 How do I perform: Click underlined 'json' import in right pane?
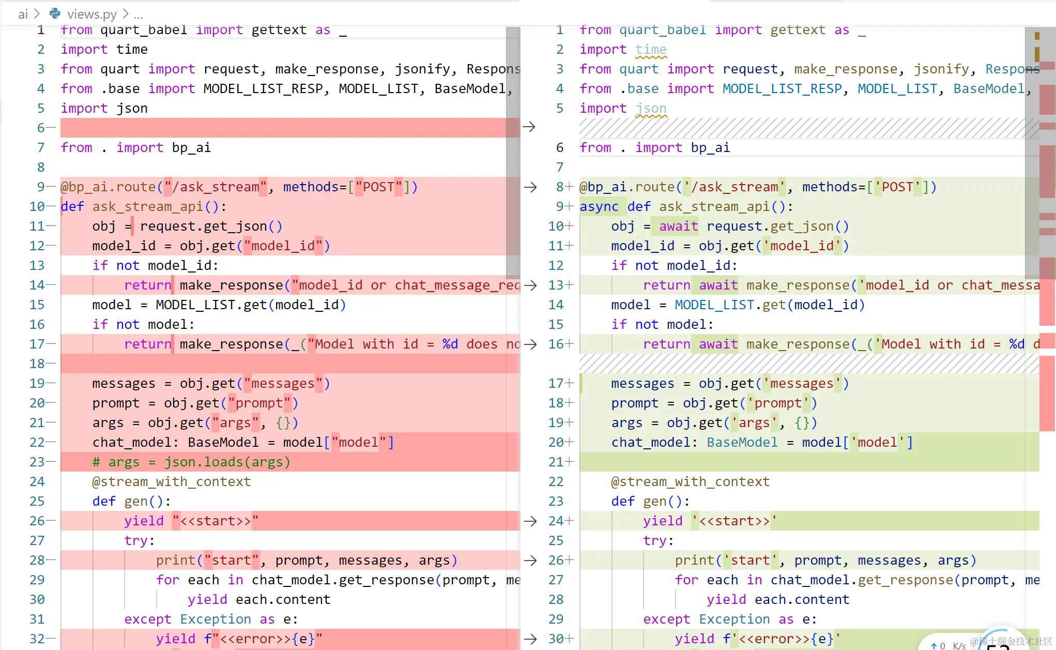tap(651, 108)
